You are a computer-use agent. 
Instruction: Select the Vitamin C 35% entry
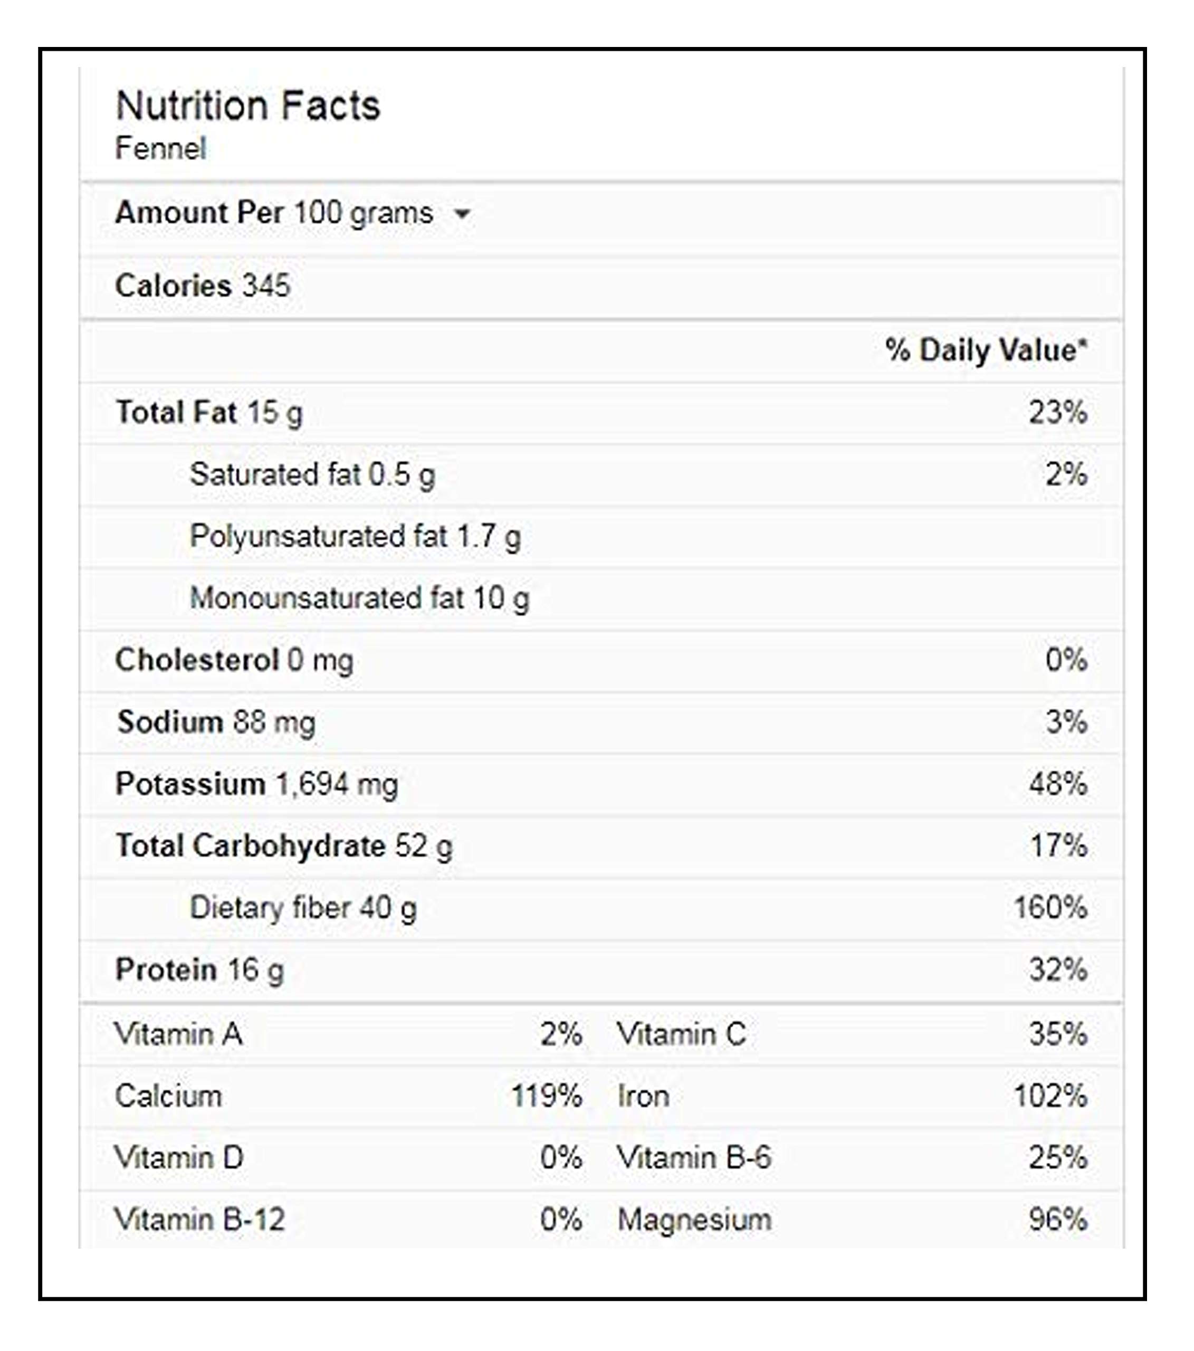(x=853, y=1034)
